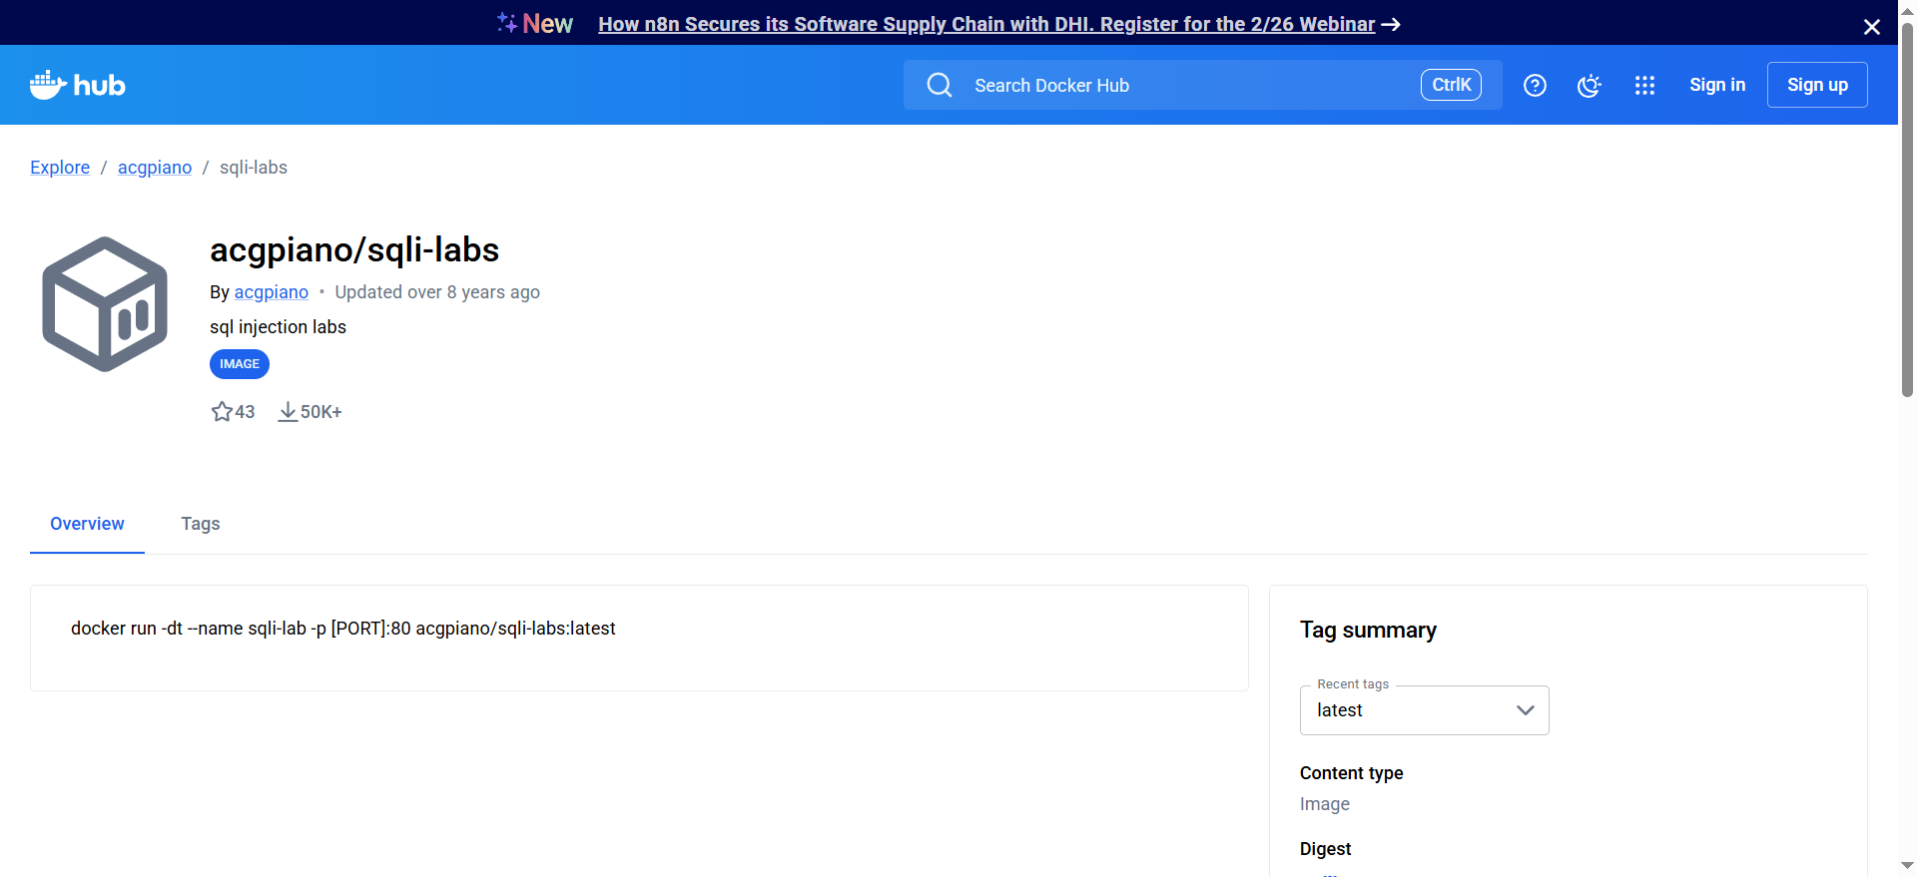Click the search magnifier icon
Viewport: 1917px width, 877px height.
(x=940, y=86)
